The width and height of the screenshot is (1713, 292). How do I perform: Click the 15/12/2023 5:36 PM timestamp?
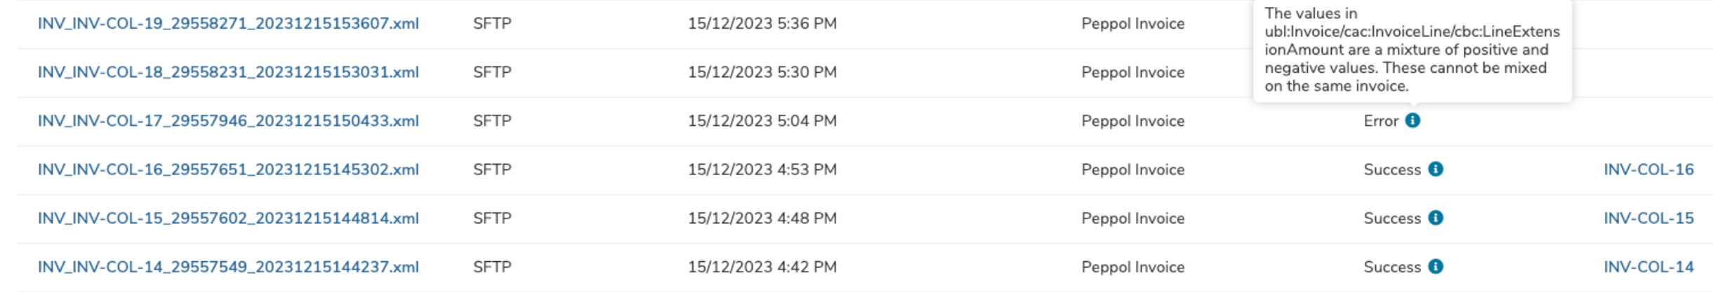coord(762,23)
